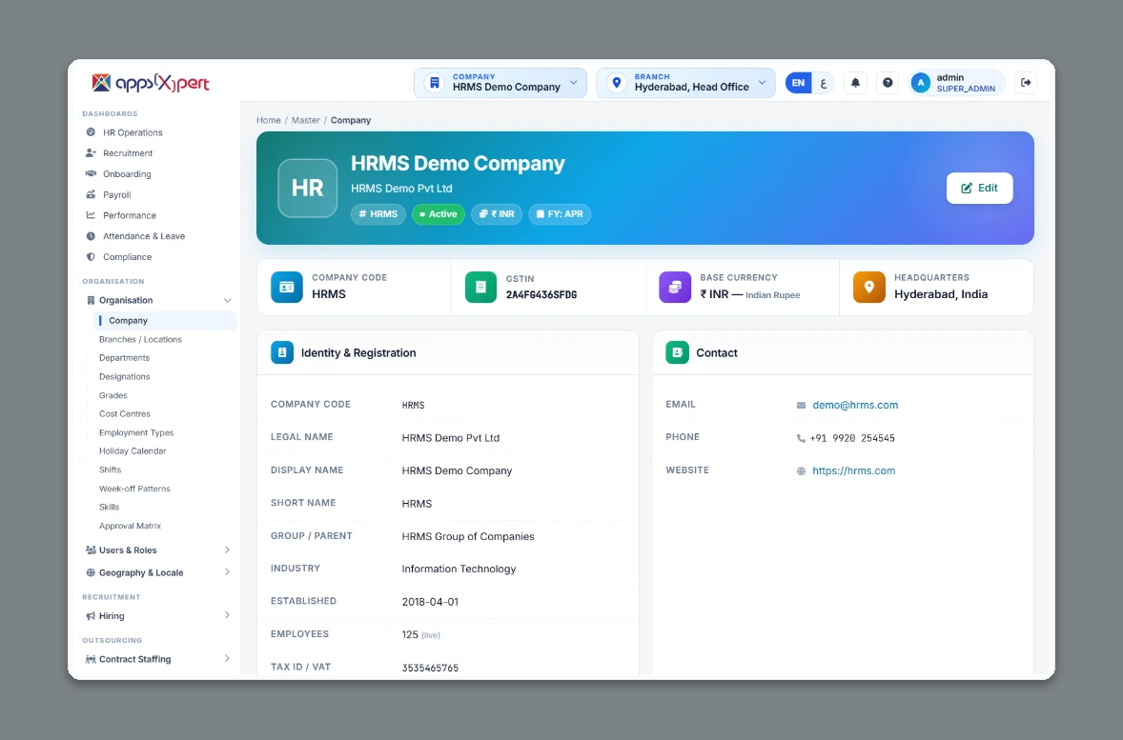Open the Company selector dropdown

(500, 83)
